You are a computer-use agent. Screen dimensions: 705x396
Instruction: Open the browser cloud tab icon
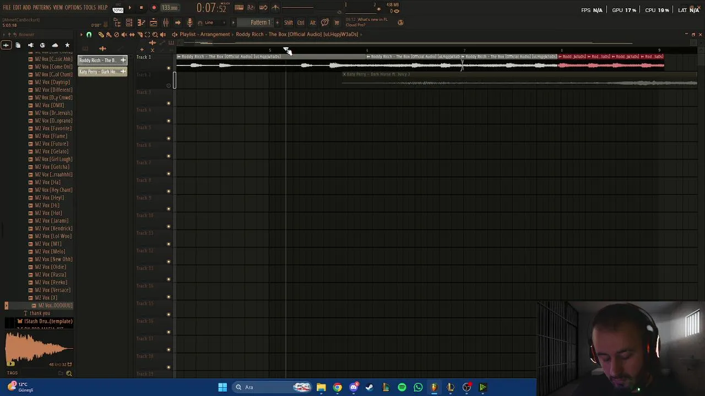coord(55,45)
